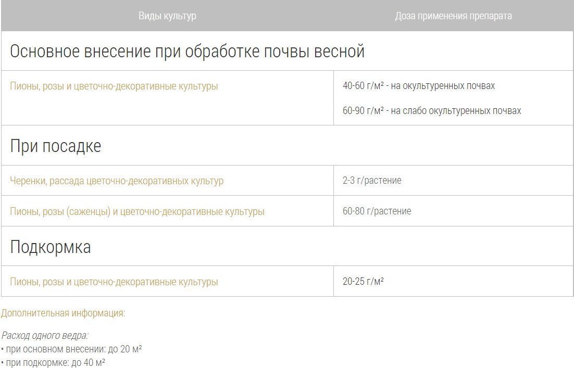Open 'Пионы, розы' link under Подкормка

click(114, 282)
